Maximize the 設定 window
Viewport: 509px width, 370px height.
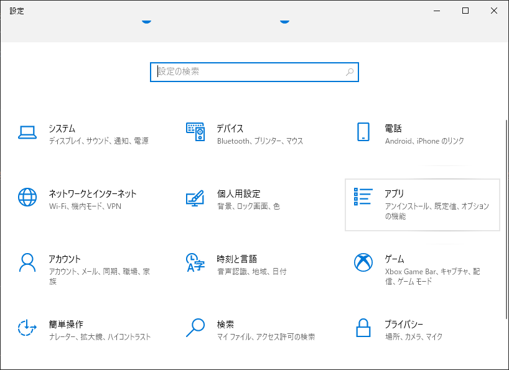pyautogui.click(x=465, y=11)
